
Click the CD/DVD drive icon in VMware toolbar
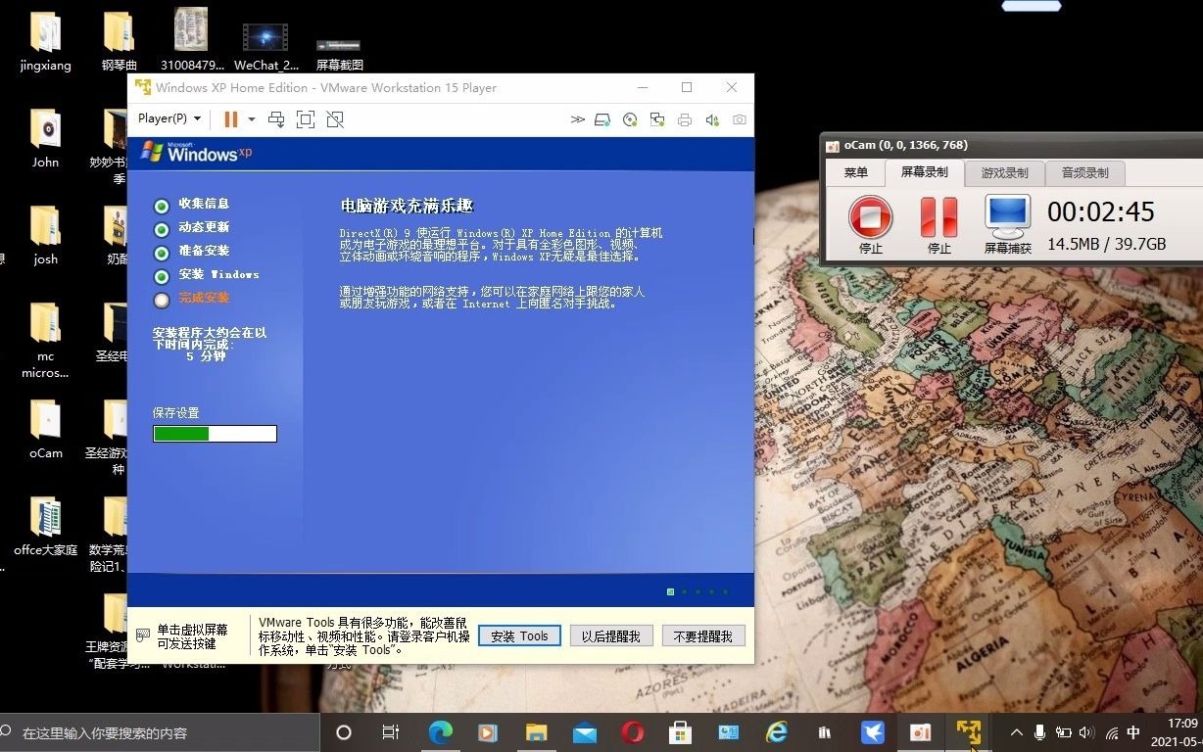point(629,118)
